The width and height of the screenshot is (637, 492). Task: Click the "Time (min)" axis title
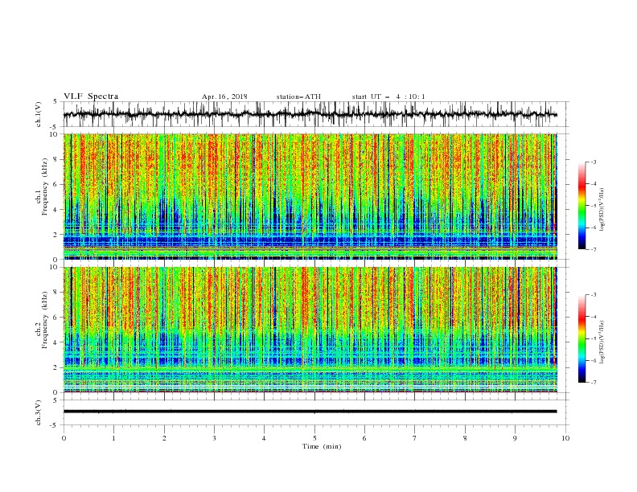click(x=322, y=446)
